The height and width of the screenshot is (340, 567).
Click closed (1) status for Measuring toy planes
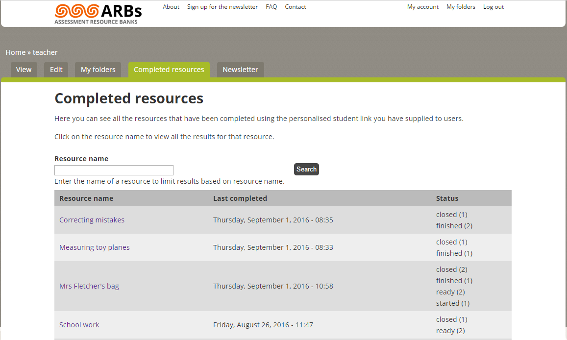tap(452, 242)
